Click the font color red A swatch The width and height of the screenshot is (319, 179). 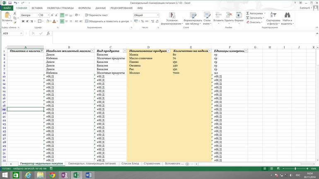pyautogui.click(x=54, y=21)
